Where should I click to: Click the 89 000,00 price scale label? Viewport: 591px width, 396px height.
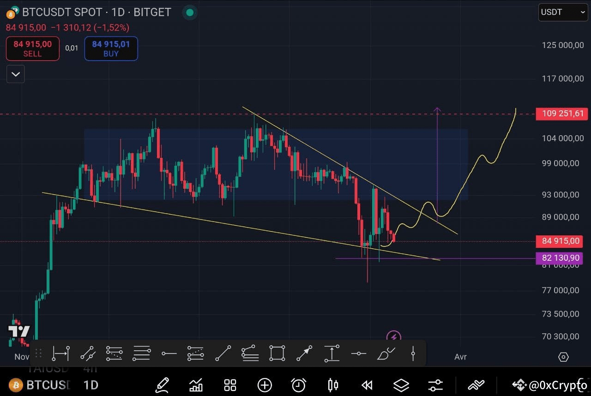pyautogui.click(x=560, y=217)
